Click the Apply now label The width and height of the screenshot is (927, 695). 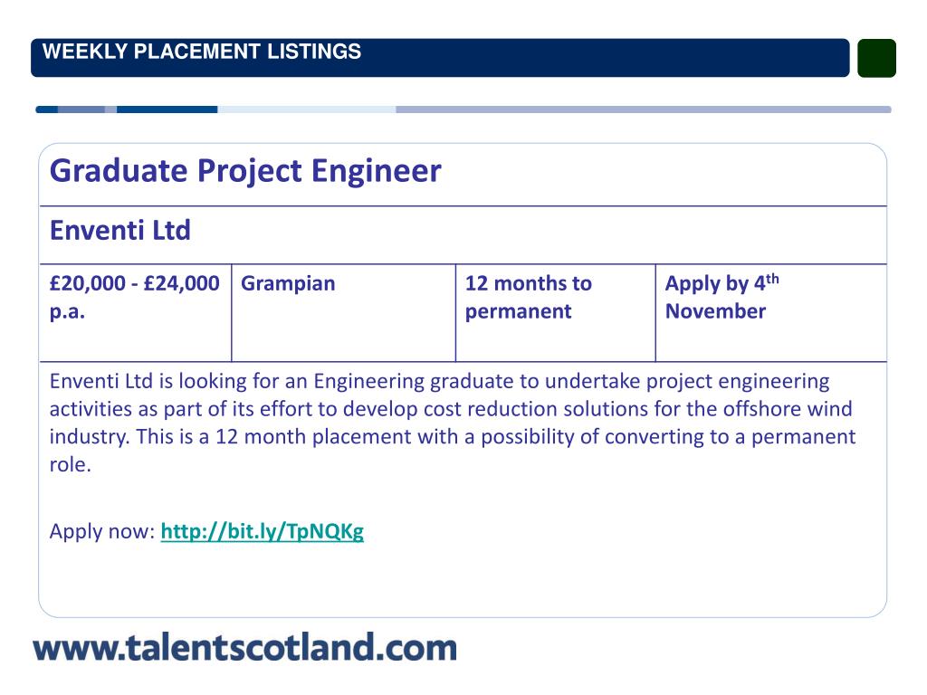pos(102,531)
